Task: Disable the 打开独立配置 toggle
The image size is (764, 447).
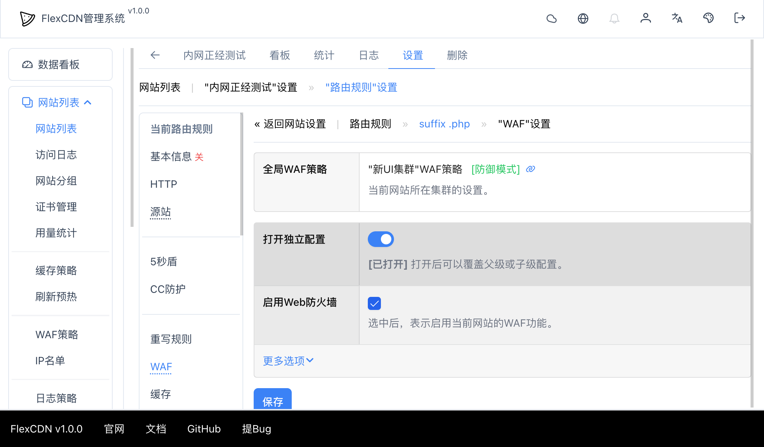Action: [381, 239]
